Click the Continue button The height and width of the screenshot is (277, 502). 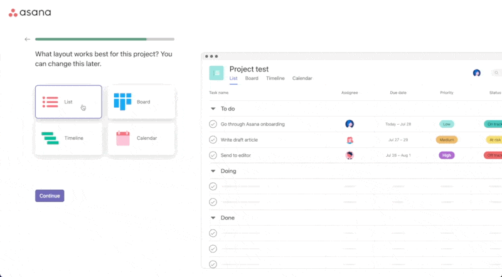pos(50,196)
